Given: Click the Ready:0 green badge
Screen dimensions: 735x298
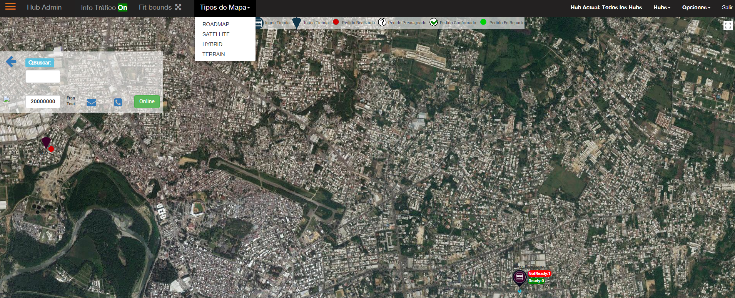Looking at the screenshot, I should [536, 281].
